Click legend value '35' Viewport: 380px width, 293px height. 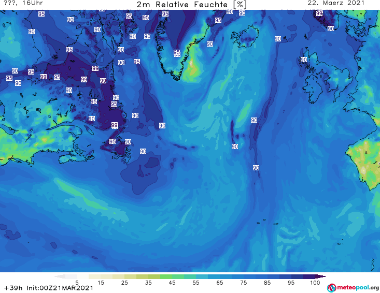coord(148,283)
